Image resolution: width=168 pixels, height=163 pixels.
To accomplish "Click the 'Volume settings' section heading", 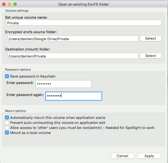I will point(17,11).
